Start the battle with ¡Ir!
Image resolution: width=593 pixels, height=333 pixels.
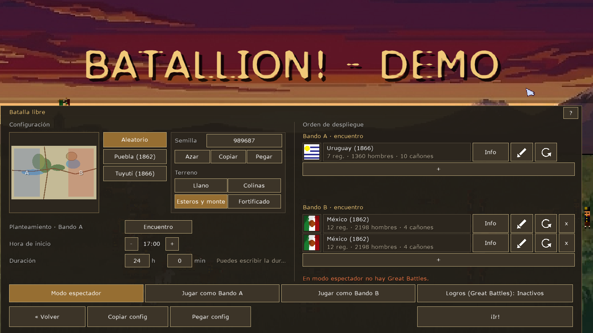[x=495, y=317]
